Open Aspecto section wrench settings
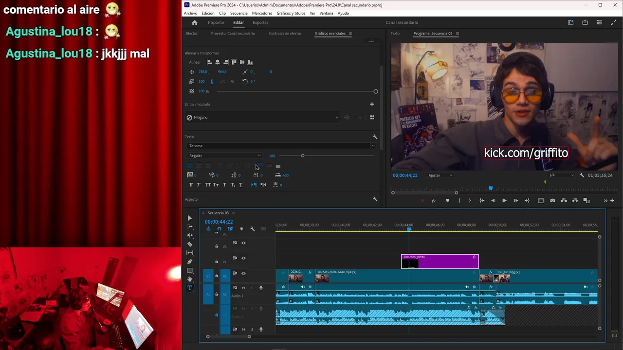 point(375,199)
